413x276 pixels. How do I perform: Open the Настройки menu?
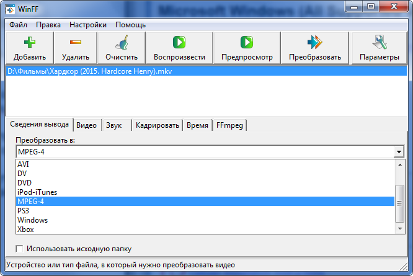tap(88, 25)
